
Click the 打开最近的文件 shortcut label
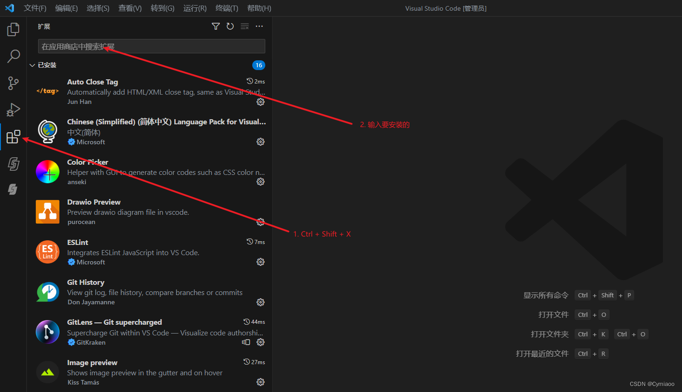(542, 353)
